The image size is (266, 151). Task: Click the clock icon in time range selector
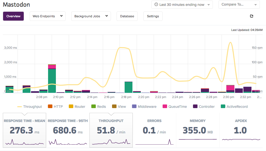point(156,4)
